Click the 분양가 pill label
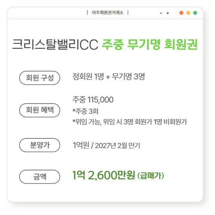215x215 pixels. tap(39, 145)
